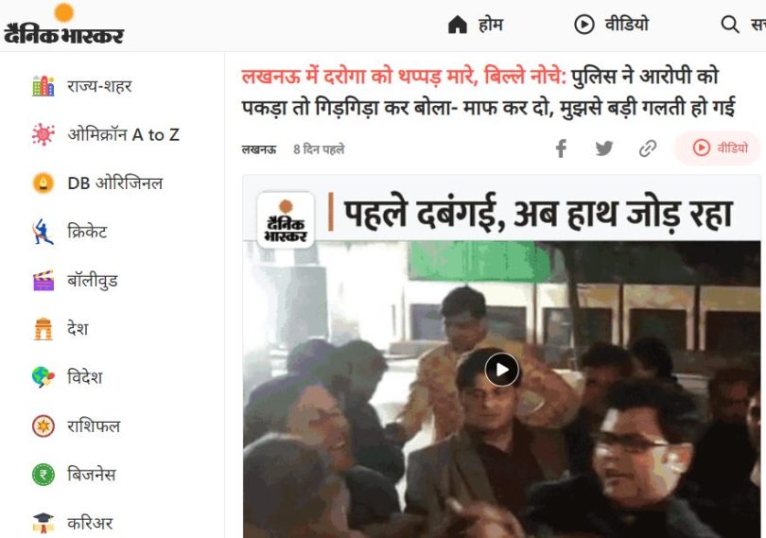Copy article link with chain icon

[x=648, y=148]
